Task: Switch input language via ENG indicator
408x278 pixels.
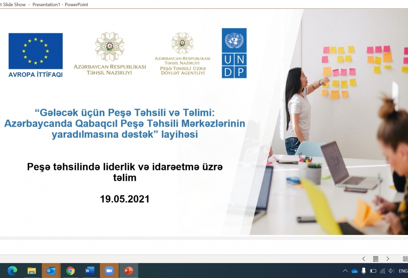Action: tap(403, 271)
